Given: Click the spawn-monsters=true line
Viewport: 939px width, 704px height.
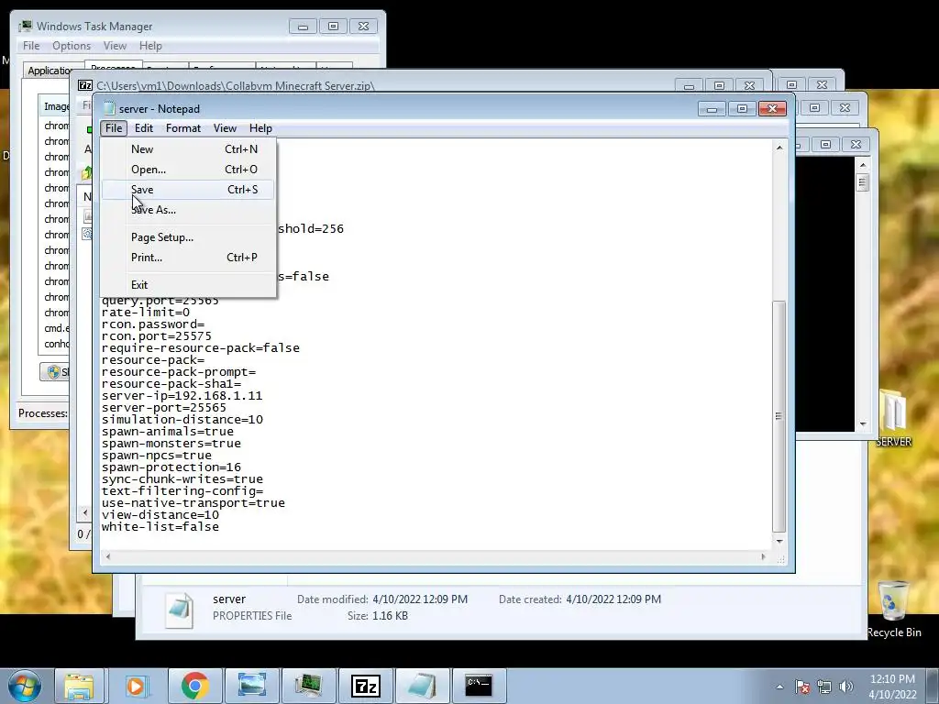Looking at the screenshot, I should pyautogui.click(x=171, y=444).
